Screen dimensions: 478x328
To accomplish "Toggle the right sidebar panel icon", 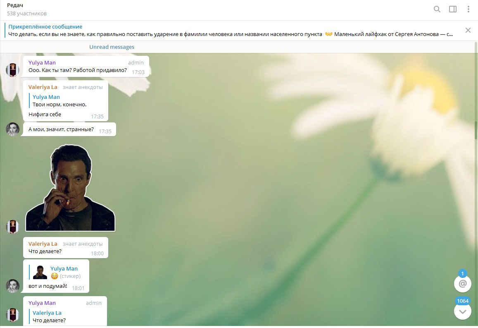I will tap(453, 9).
